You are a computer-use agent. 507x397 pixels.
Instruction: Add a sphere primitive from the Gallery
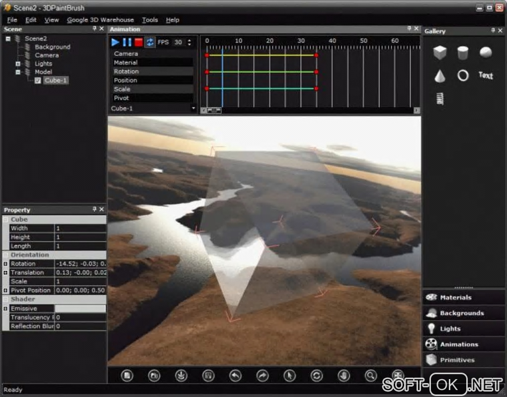coord(486,52)
